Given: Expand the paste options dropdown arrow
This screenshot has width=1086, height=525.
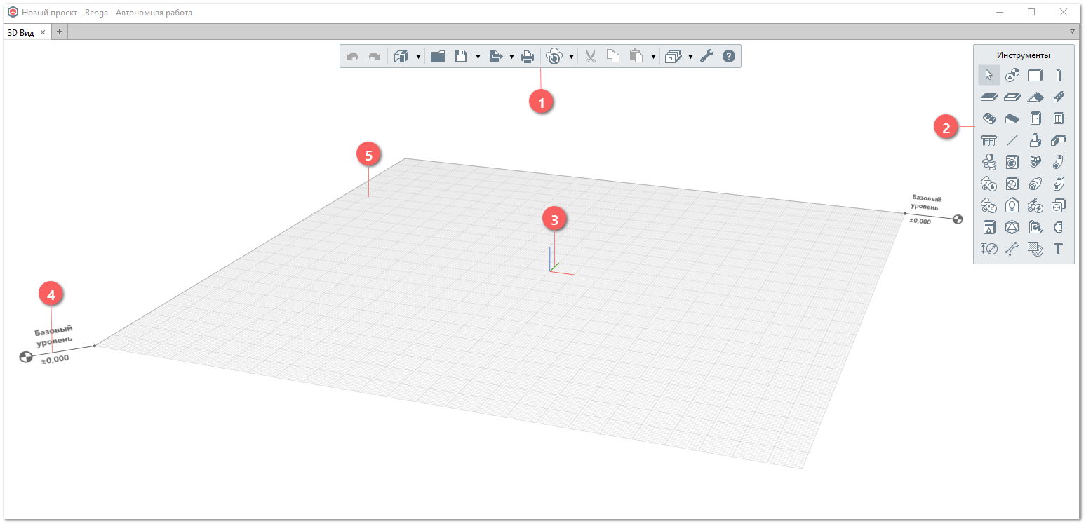Looking at the screenshot, I should (653, 57).
